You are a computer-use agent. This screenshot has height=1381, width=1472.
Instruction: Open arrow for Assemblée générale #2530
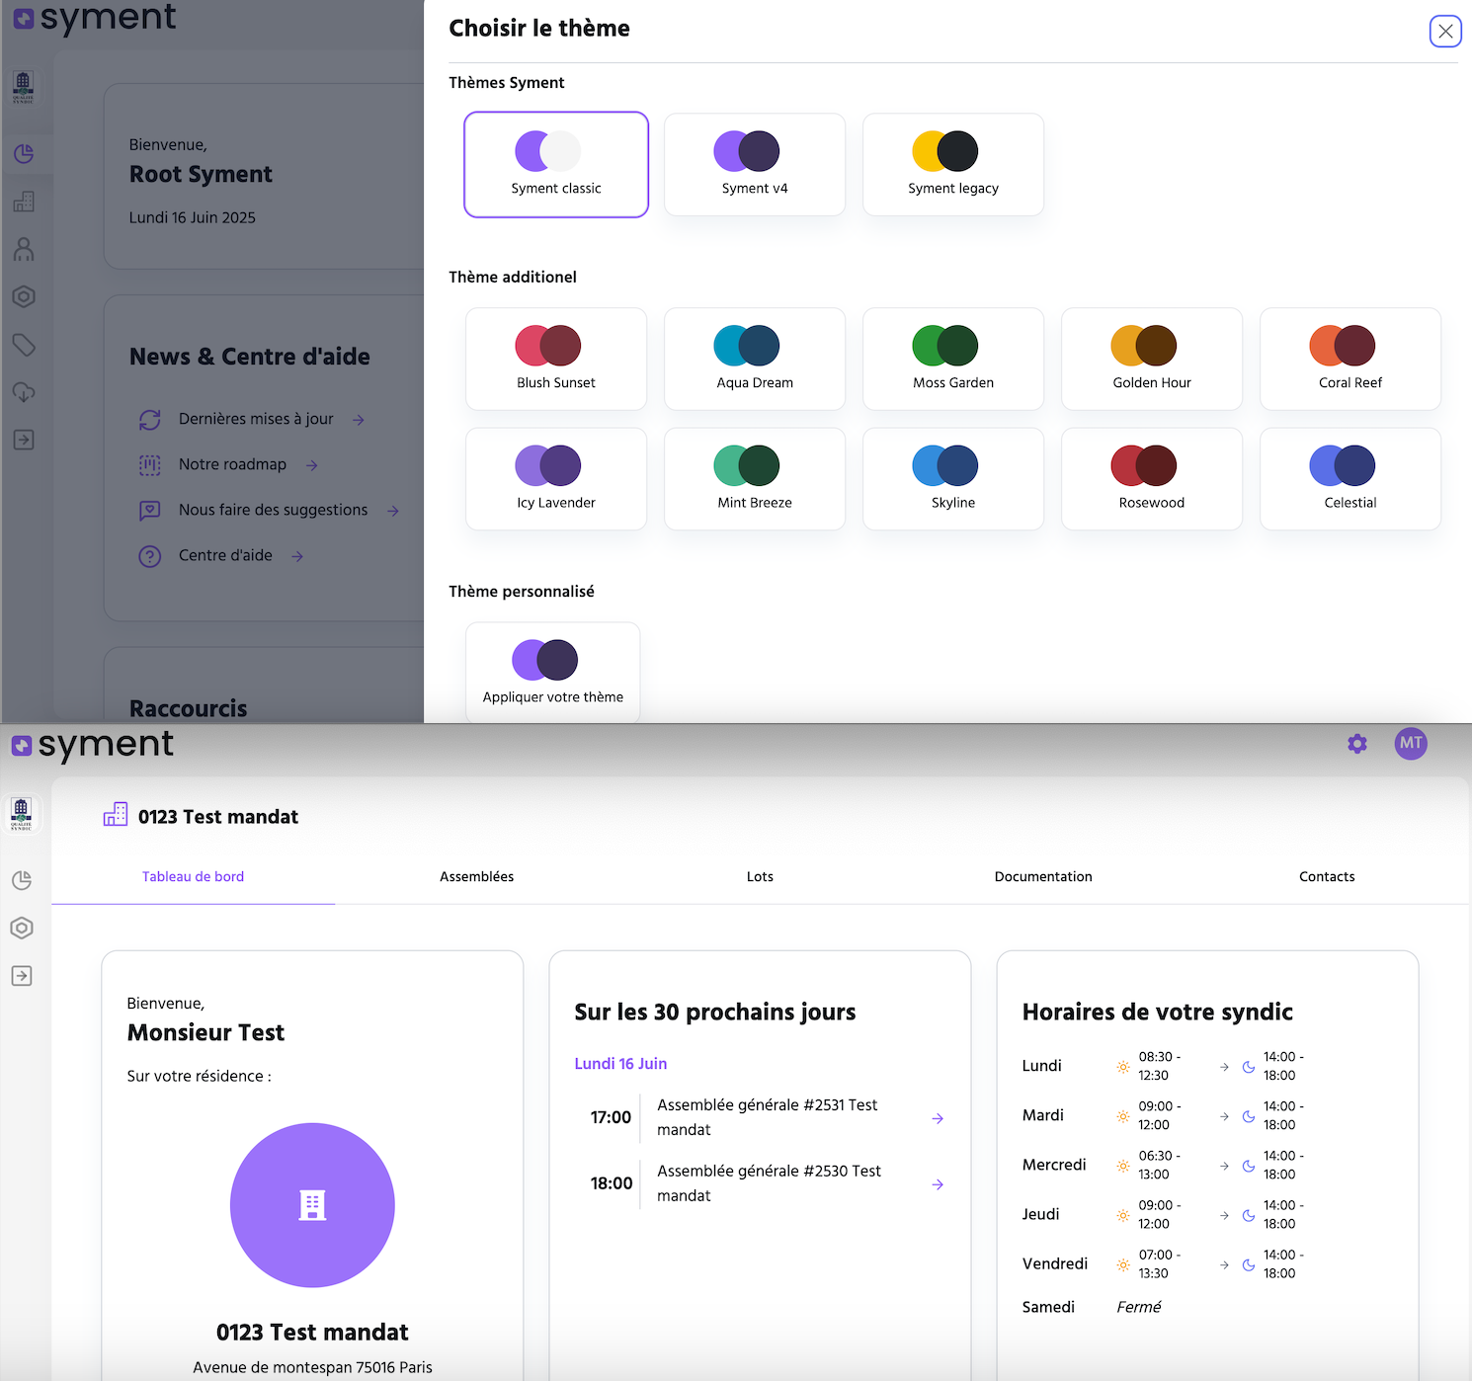click(938, 1184)
